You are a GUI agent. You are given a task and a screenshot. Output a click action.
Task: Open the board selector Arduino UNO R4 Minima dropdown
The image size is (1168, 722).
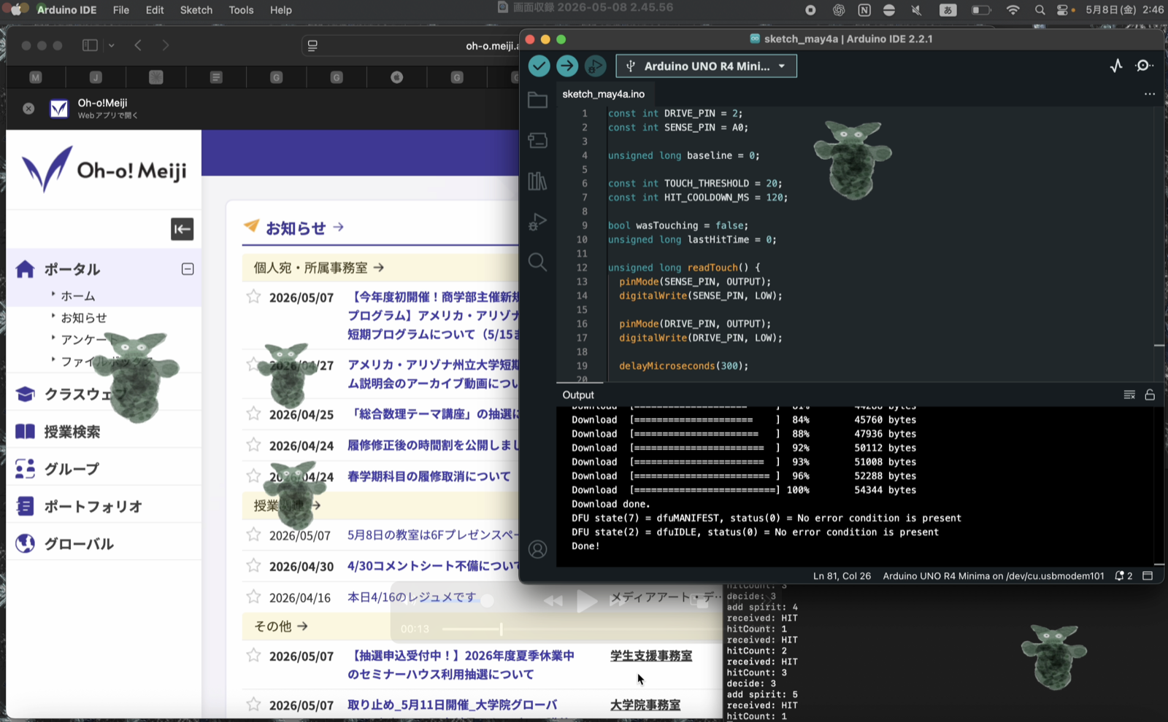click(x=706, y=66)
